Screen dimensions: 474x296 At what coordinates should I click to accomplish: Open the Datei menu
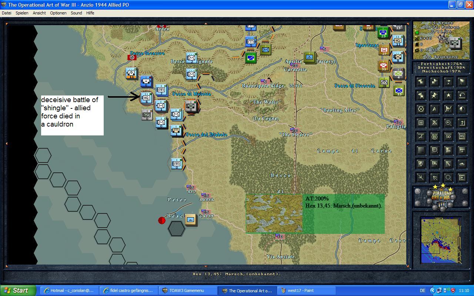click(x=7, y=13)
